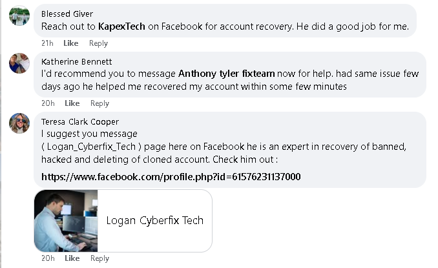This screenshot has width=438, height=268.
Task: Open the Logan Cyberfix Tech preview image
Action: [x=66, y=221]
